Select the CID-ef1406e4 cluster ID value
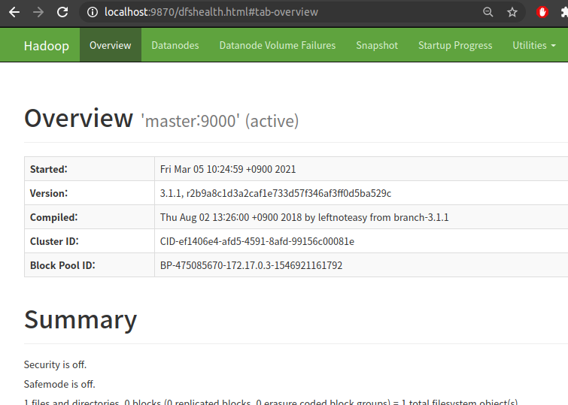Image resolution: width=568 pixels, height=405 pixels. 257,241
